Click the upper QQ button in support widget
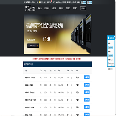 point(111,48)
